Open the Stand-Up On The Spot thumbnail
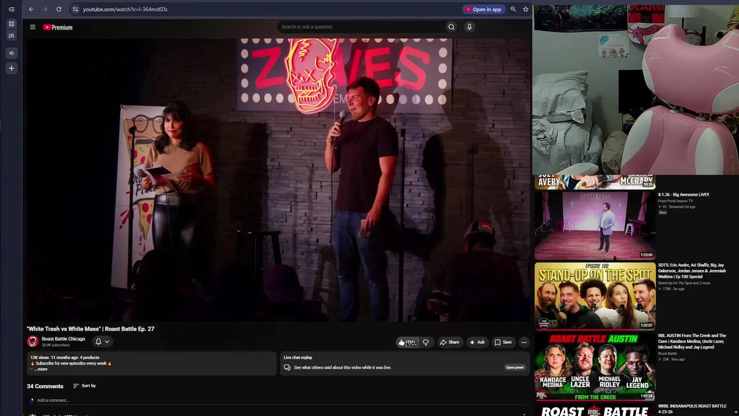 click(595, 296)
